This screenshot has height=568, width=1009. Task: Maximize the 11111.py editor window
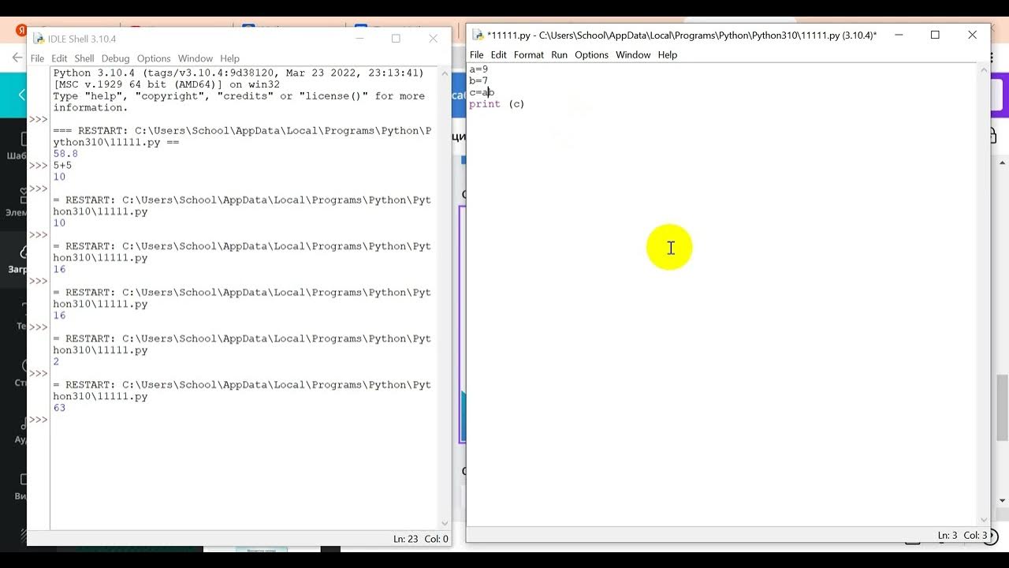tap(935, 35)
